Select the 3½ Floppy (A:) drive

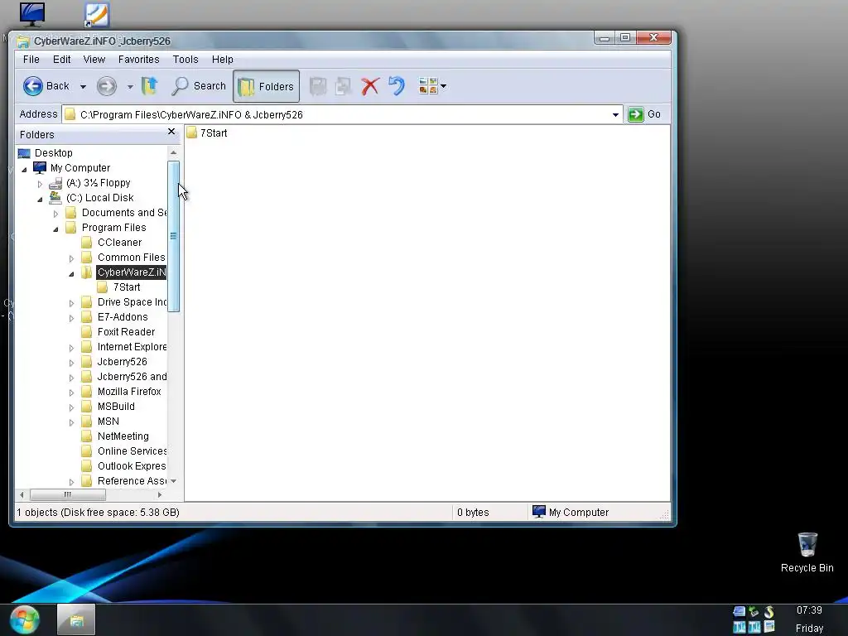(98, 183)
